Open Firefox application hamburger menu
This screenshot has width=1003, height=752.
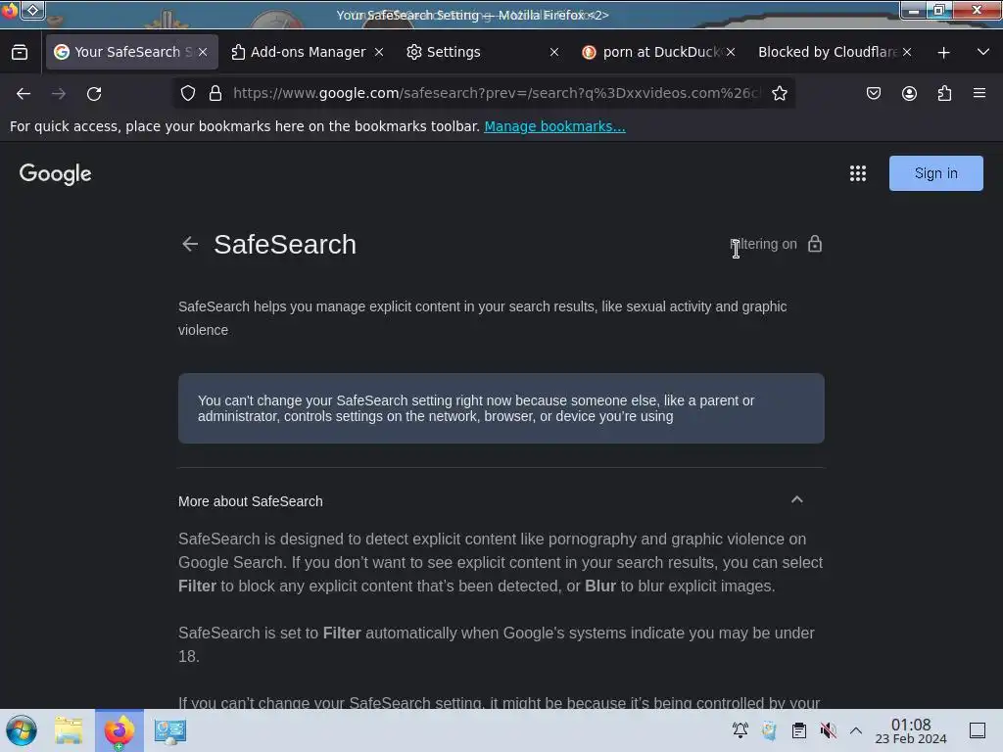coord(979,93)
